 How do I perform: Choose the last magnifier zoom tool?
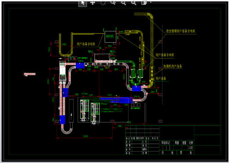click(x=133, y=3)
